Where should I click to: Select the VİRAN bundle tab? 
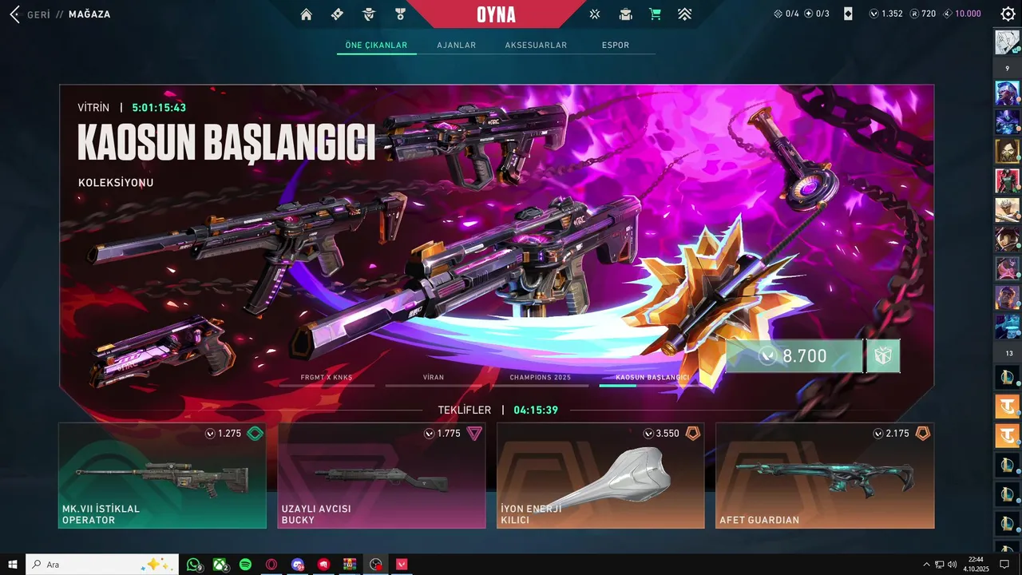pos(434,378)
